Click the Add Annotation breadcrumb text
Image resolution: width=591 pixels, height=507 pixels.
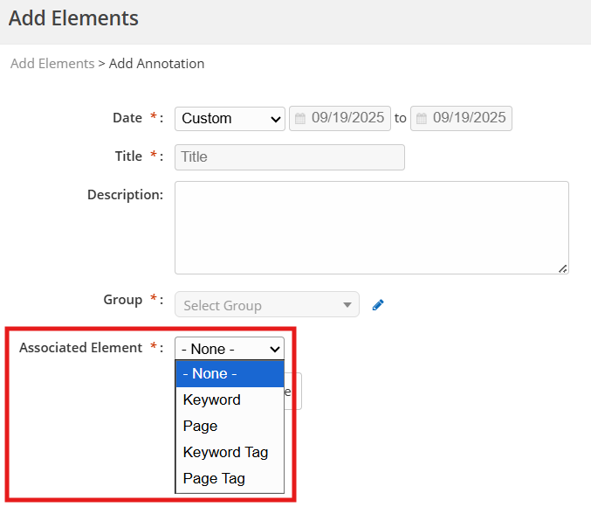[x=156, y=64]
